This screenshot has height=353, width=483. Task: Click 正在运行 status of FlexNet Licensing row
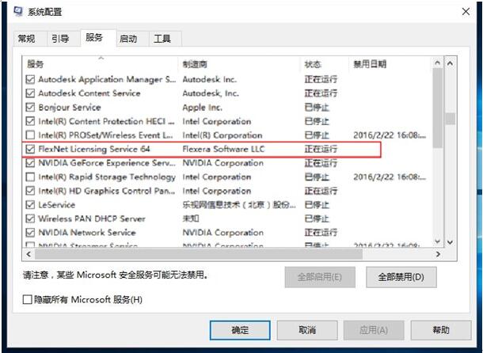point(321,149)
